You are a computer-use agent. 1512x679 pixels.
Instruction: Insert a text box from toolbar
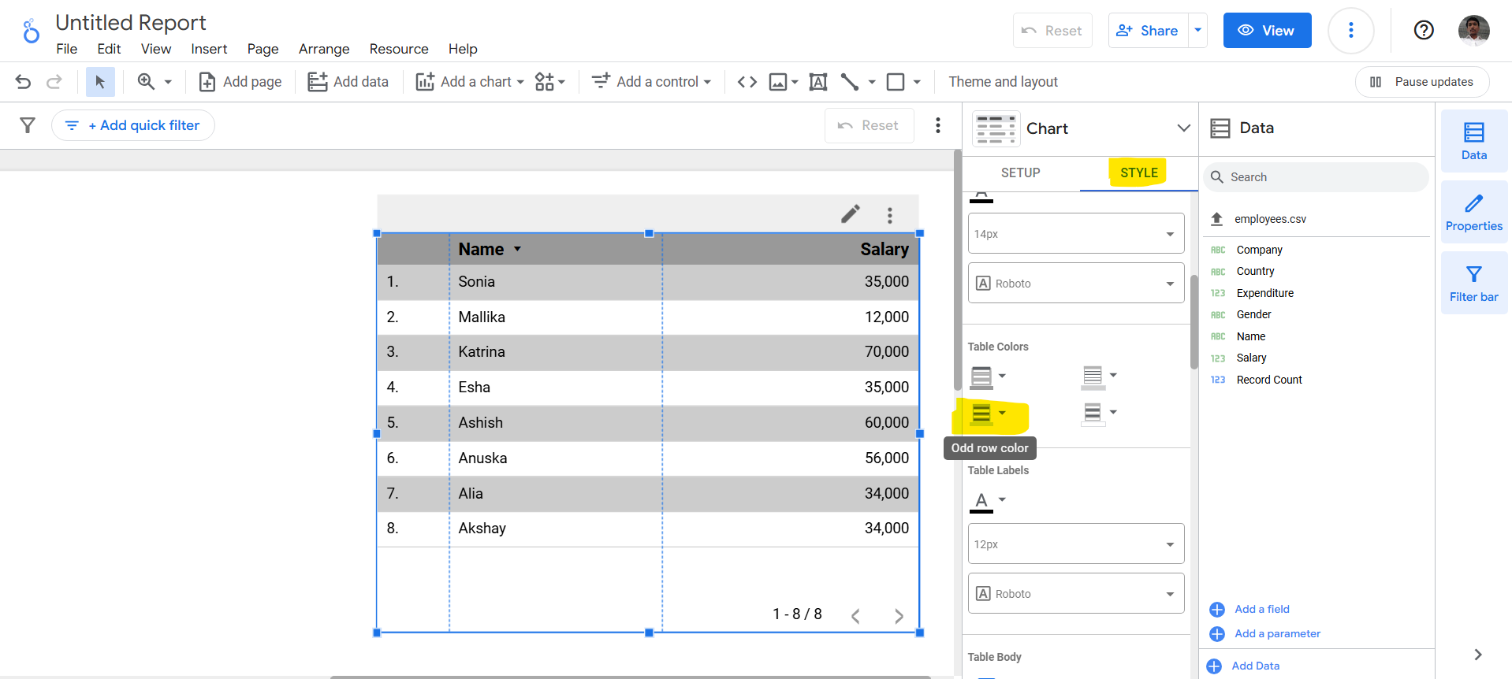click(x=818, y=82)
